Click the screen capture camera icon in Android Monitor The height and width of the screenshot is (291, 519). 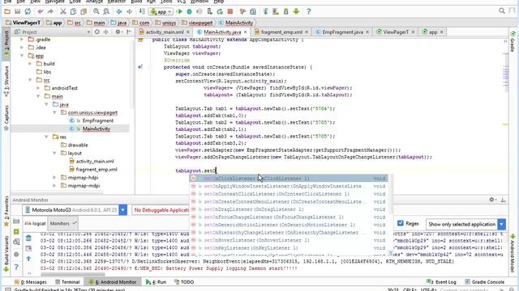tap(16, 221)
